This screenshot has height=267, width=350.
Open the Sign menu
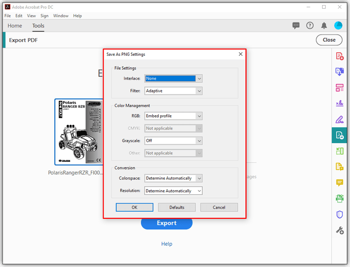[45, 16]
